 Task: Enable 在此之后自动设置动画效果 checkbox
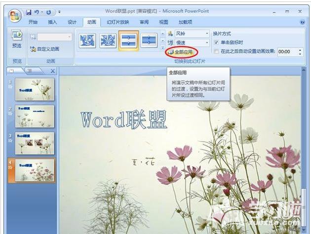pyautogui.click(x=217, y=51)
